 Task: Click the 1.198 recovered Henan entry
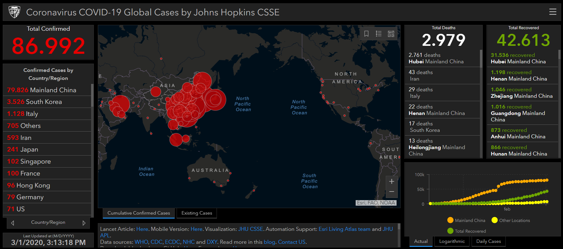522,76
